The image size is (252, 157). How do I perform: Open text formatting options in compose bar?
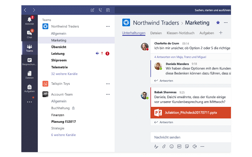156,147
